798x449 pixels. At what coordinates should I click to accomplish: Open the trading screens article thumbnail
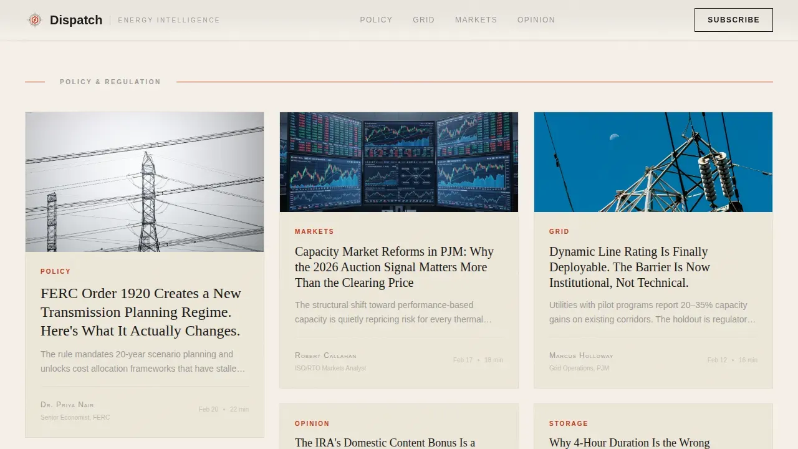click(399, 162)
